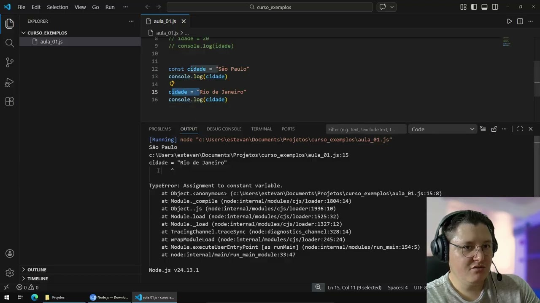Click the Ln 15, Col 11 status entry
This screenshot has height=303, width=540.
tap(354, 287)
